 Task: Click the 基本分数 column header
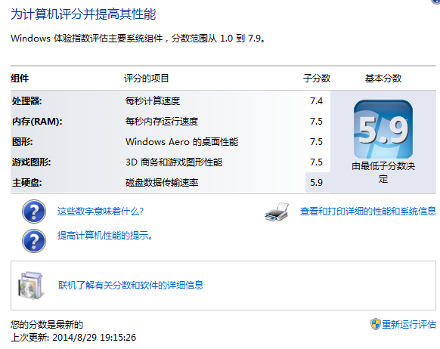[383, 79]
